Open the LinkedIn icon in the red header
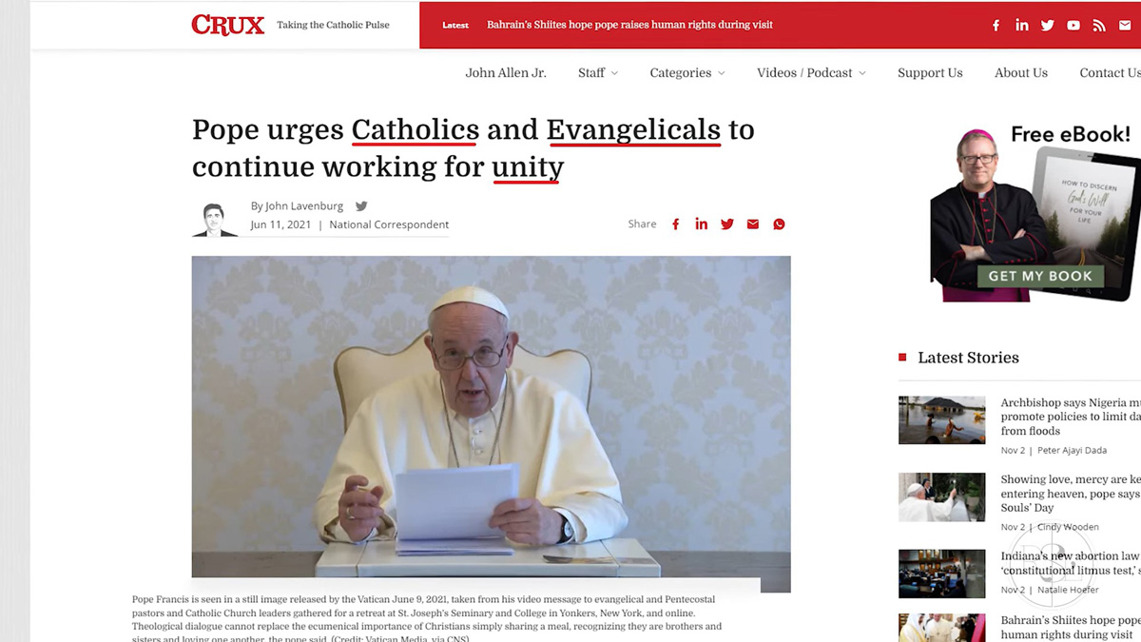The height and width of the screenshot is (642, 1141). (x=1021, y=25)
